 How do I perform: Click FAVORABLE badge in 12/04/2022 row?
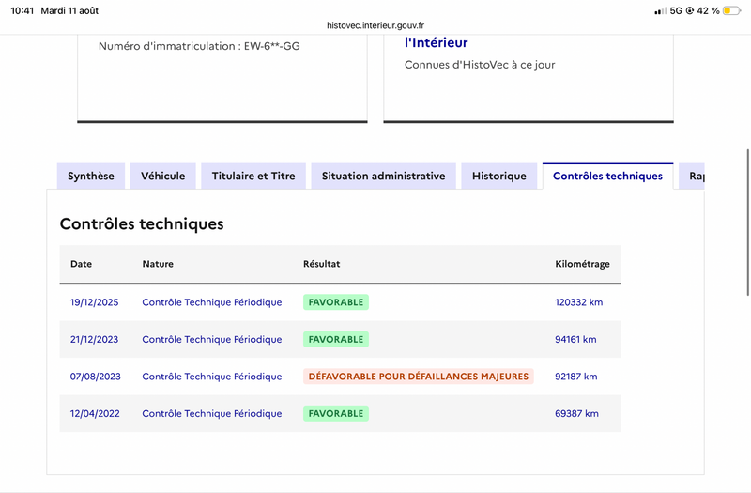pyautogui.click(x=336, y=413)
